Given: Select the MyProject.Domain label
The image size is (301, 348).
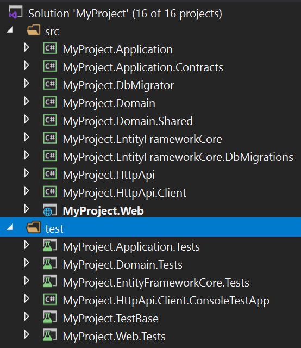Looking at the screenshot, I should (109, 103).
